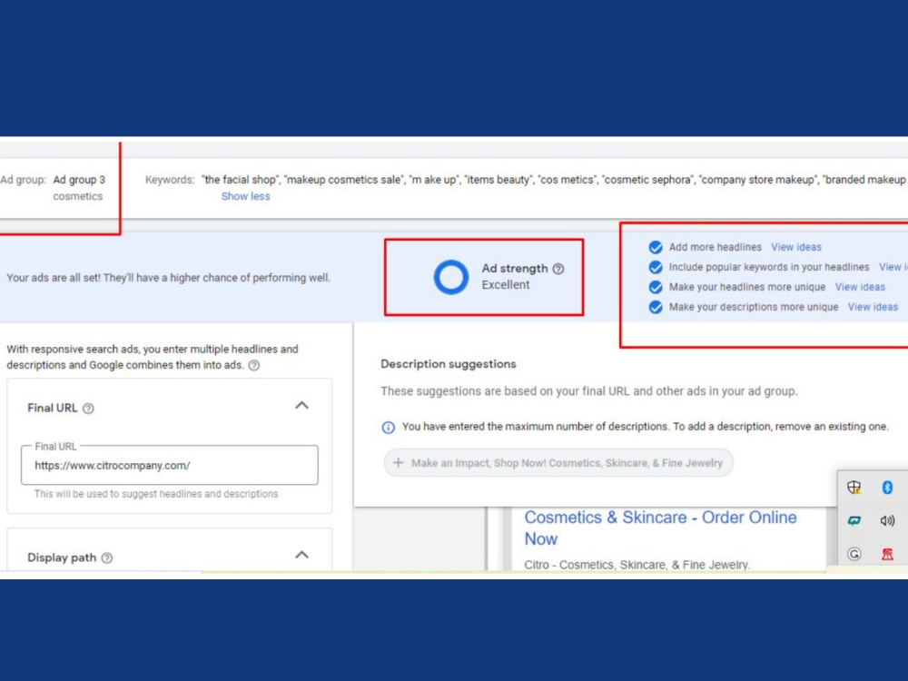Click checkmark beside Make your headlines more unique

pyautogui.click(x=656, y=287)
